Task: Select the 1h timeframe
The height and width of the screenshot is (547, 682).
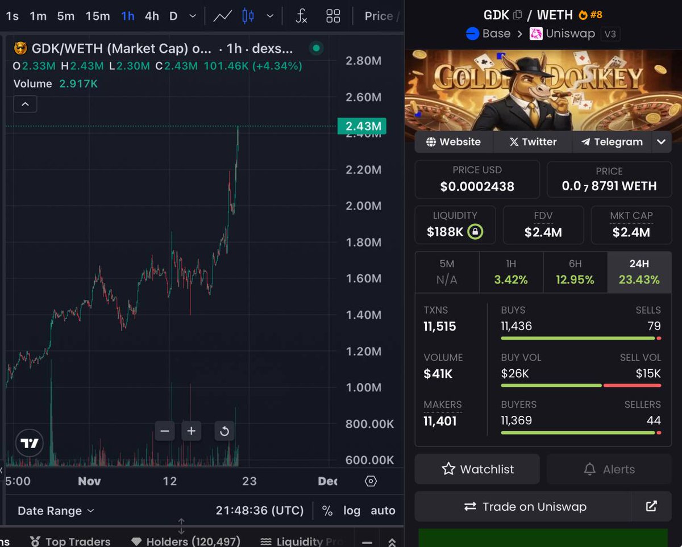Action: (x=128, y=16)
